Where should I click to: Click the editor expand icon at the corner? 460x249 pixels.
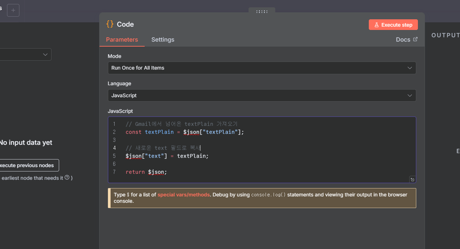click(413, 180)
